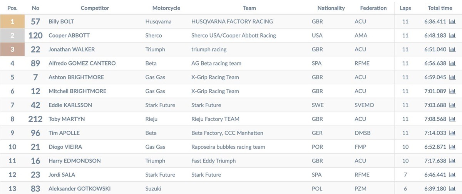Open lap chart for Diogo VIEIRA
The image size is (462, 194).
[452, 147]
